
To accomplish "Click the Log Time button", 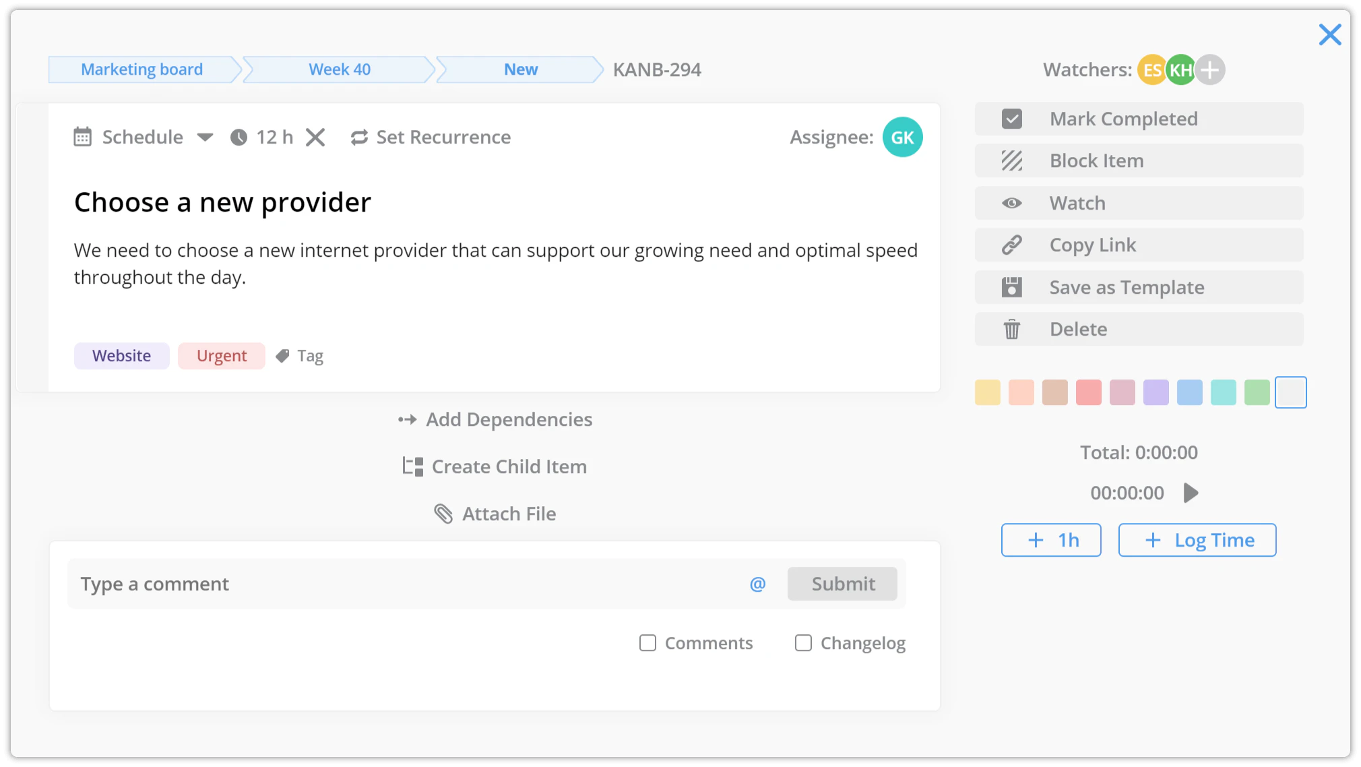I will (1197, 540).
